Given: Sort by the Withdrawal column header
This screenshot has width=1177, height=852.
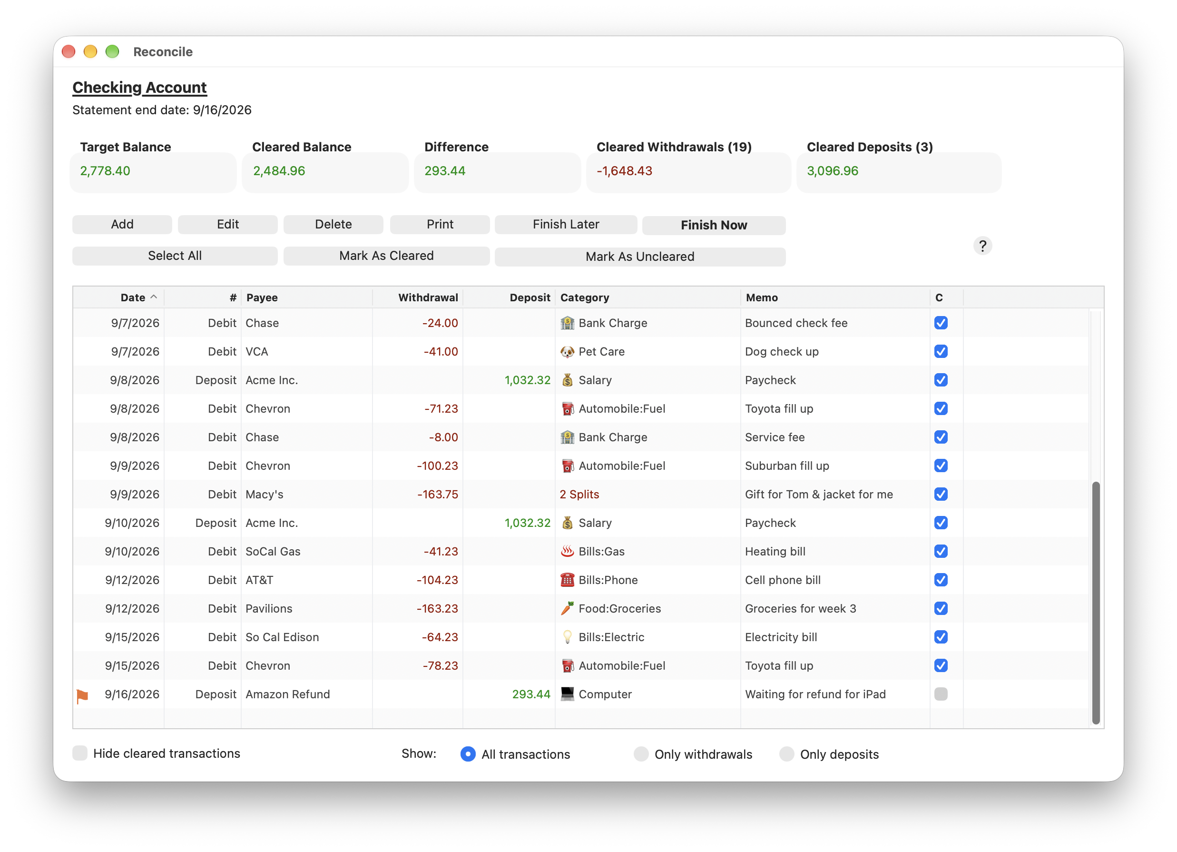Looking at the screenshot, I should [418, 297].
